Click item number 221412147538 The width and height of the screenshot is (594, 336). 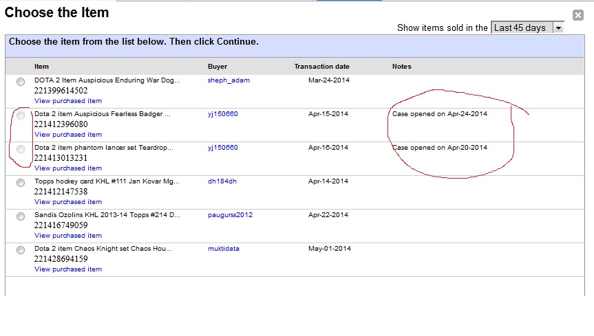(61, 192)
